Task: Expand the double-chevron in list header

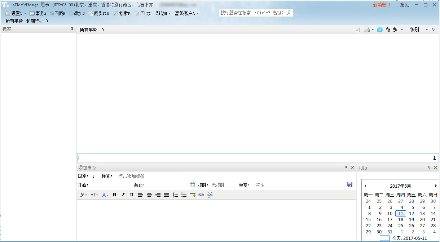Action: click(434, 29)
